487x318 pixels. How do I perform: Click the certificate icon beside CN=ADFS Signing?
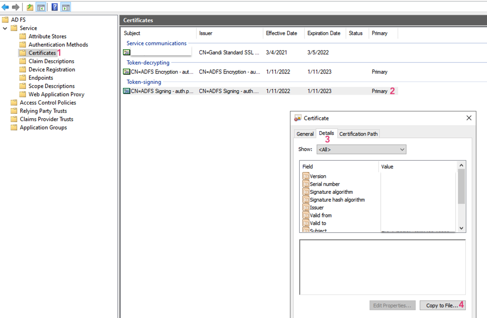tap(126, 91)
